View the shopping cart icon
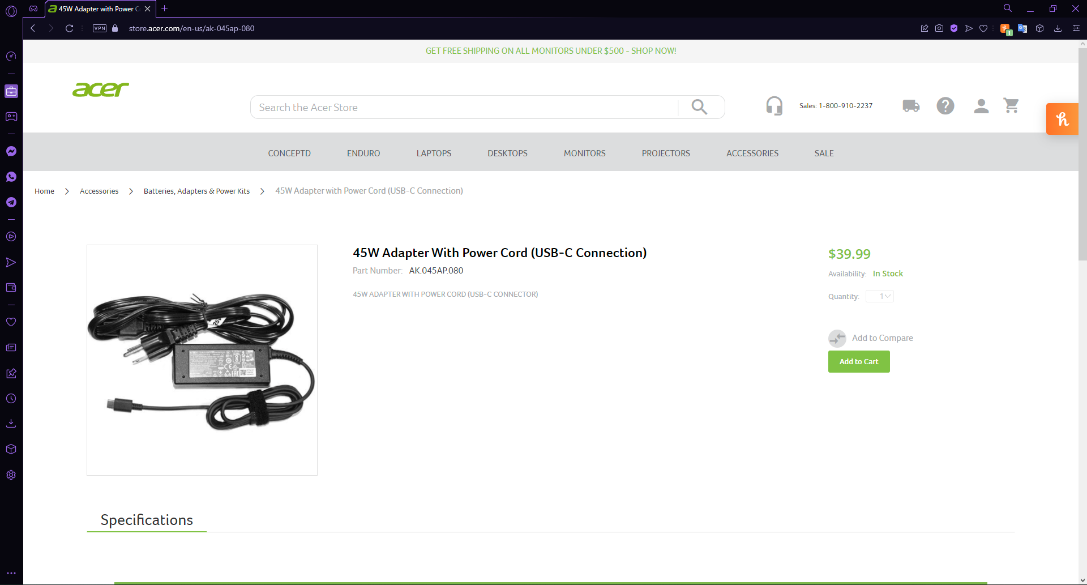 [1011, 105]
